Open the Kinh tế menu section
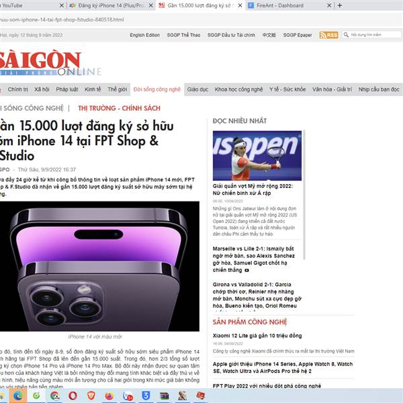This screenshot has width=403, height=403. (93, 89)
